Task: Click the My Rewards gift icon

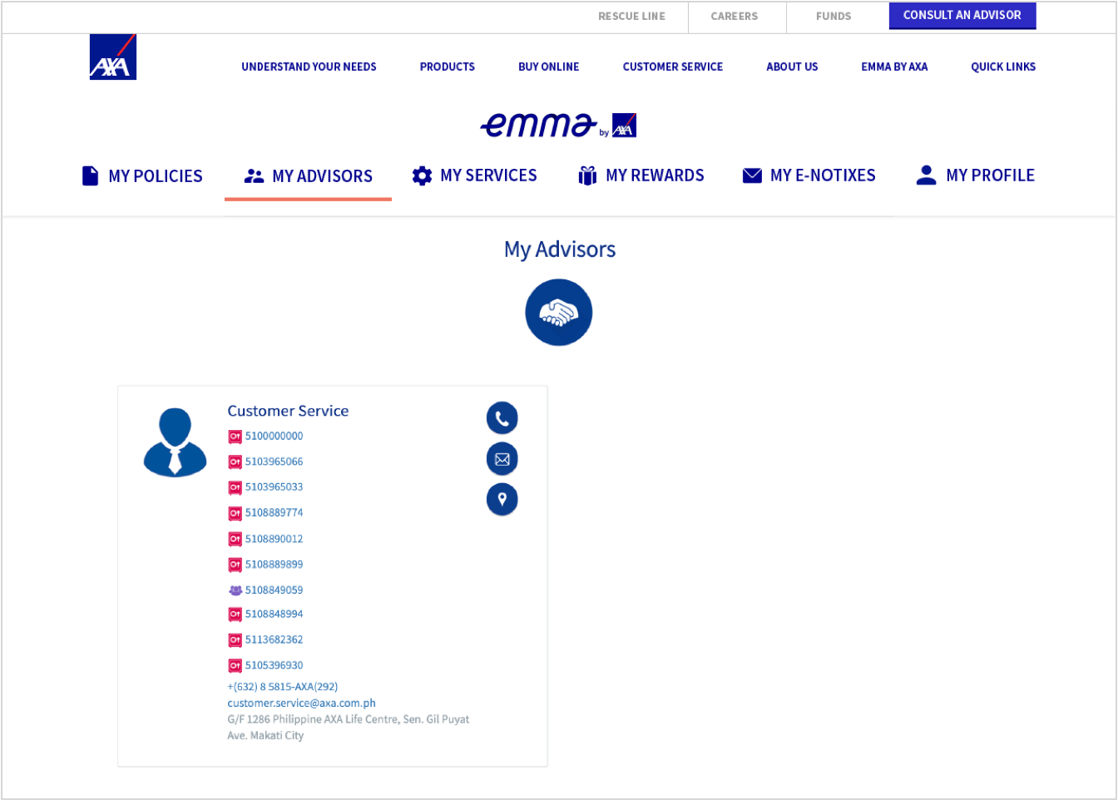Action: point(587,175)
